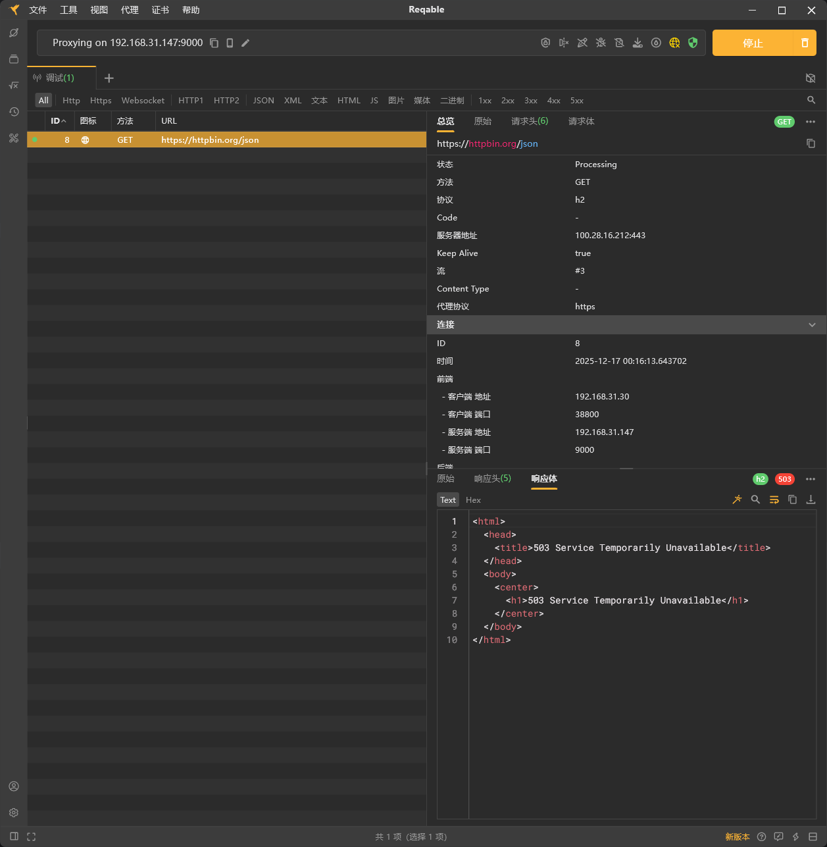Viewport: 827px width, 847px height.
Task: Open the history clock icon in left sidebar
Action: 14,112
